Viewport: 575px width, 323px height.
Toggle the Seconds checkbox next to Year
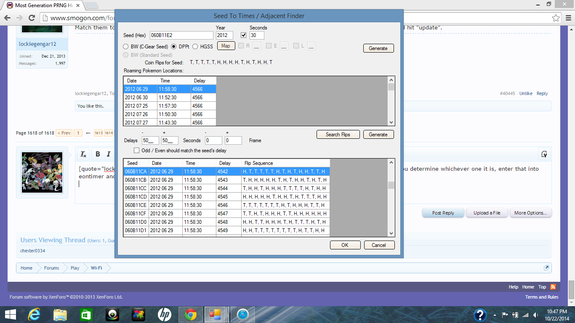(x=243, y=35)
